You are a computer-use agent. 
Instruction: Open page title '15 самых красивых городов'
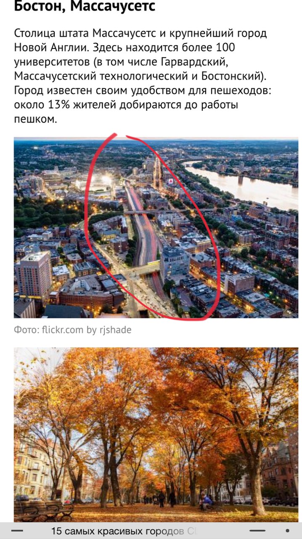tap(118, 531)
